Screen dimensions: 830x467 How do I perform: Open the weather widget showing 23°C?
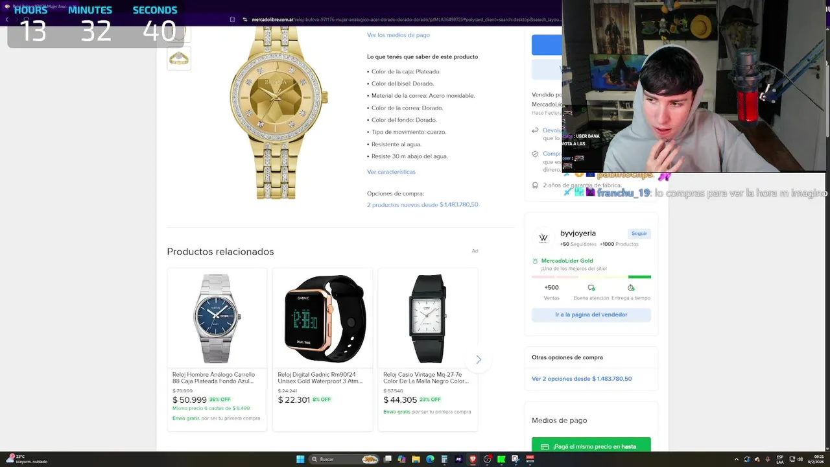click(26, 459)
